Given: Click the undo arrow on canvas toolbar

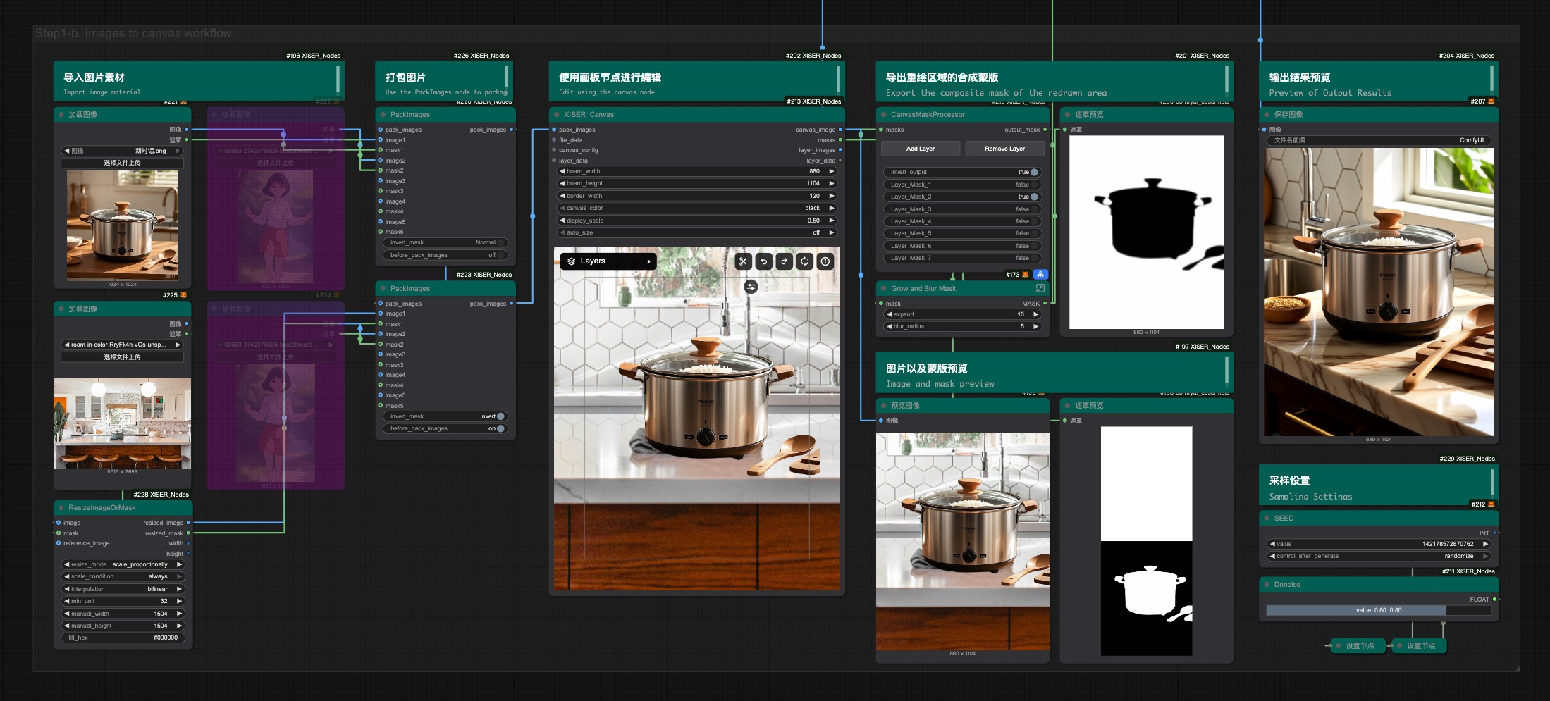Looking at the screenshot, I should (x=763, y=261).
